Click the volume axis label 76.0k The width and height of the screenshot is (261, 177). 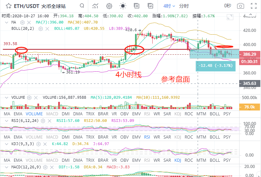pos(250,107)
